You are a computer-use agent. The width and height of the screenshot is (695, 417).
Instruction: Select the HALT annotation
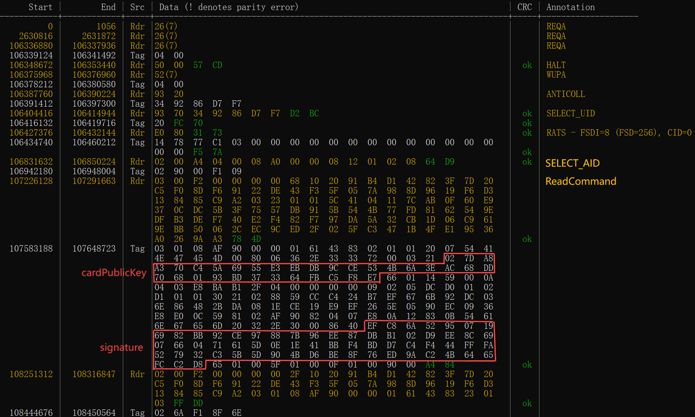(556, 65)
